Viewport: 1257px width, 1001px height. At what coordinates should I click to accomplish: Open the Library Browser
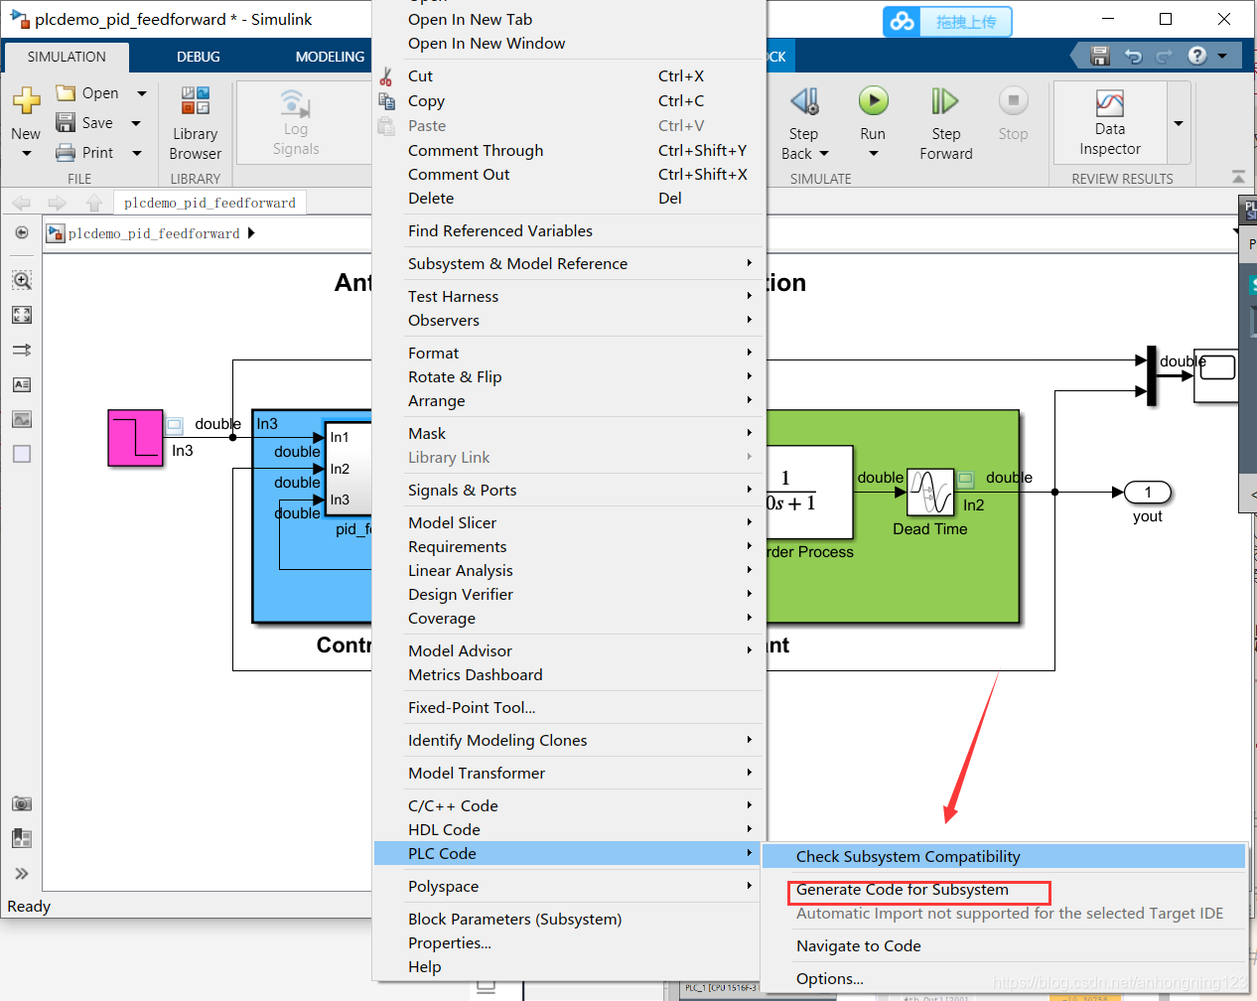click(195, 124)
